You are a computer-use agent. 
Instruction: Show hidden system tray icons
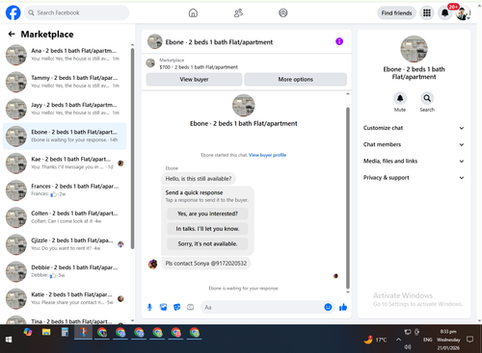point(398,340)
